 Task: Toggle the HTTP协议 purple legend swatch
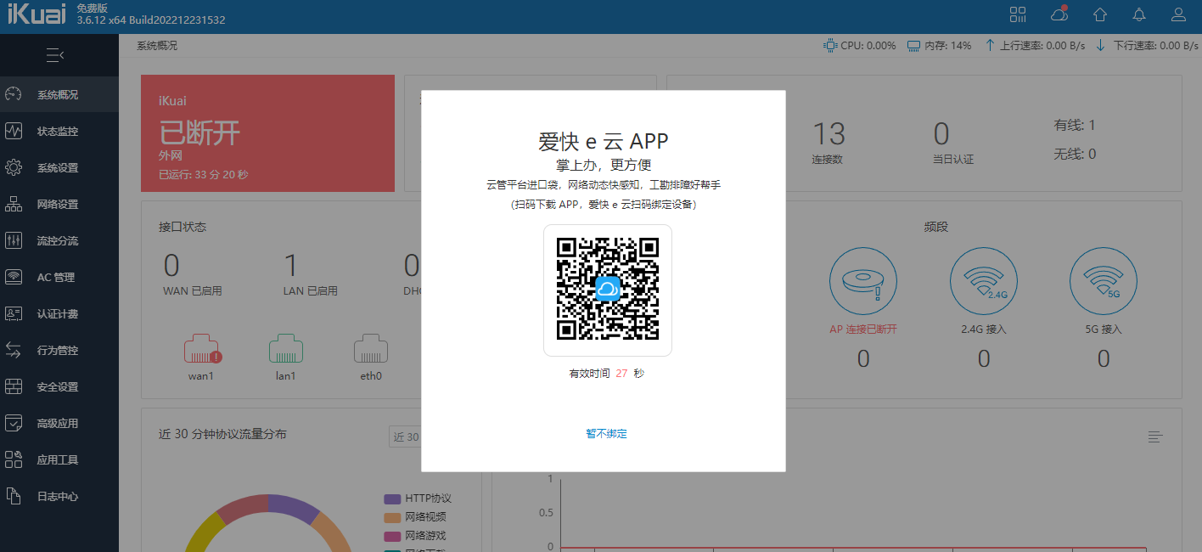(x=392, y=499)
